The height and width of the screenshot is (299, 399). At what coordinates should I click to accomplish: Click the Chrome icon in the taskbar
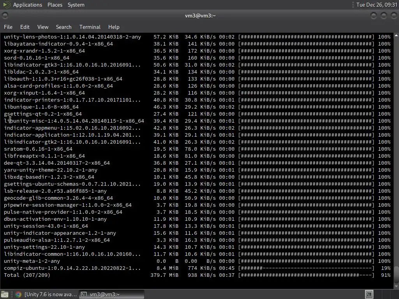[18, 294]
